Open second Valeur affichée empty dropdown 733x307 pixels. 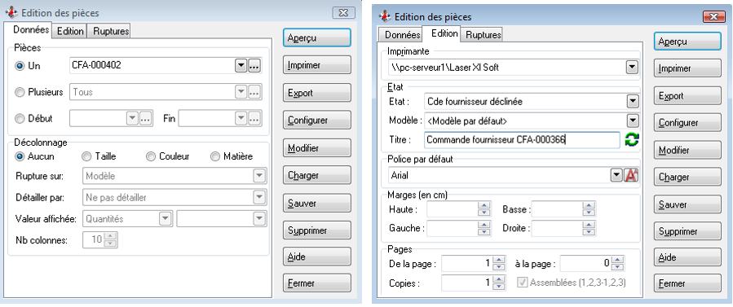(259, 218)
